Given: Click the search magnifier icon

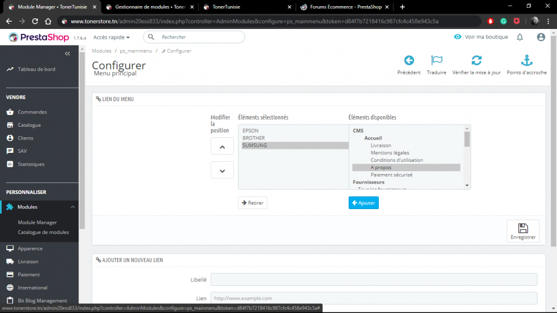Looking at the screenshot, I should point(151,37).
